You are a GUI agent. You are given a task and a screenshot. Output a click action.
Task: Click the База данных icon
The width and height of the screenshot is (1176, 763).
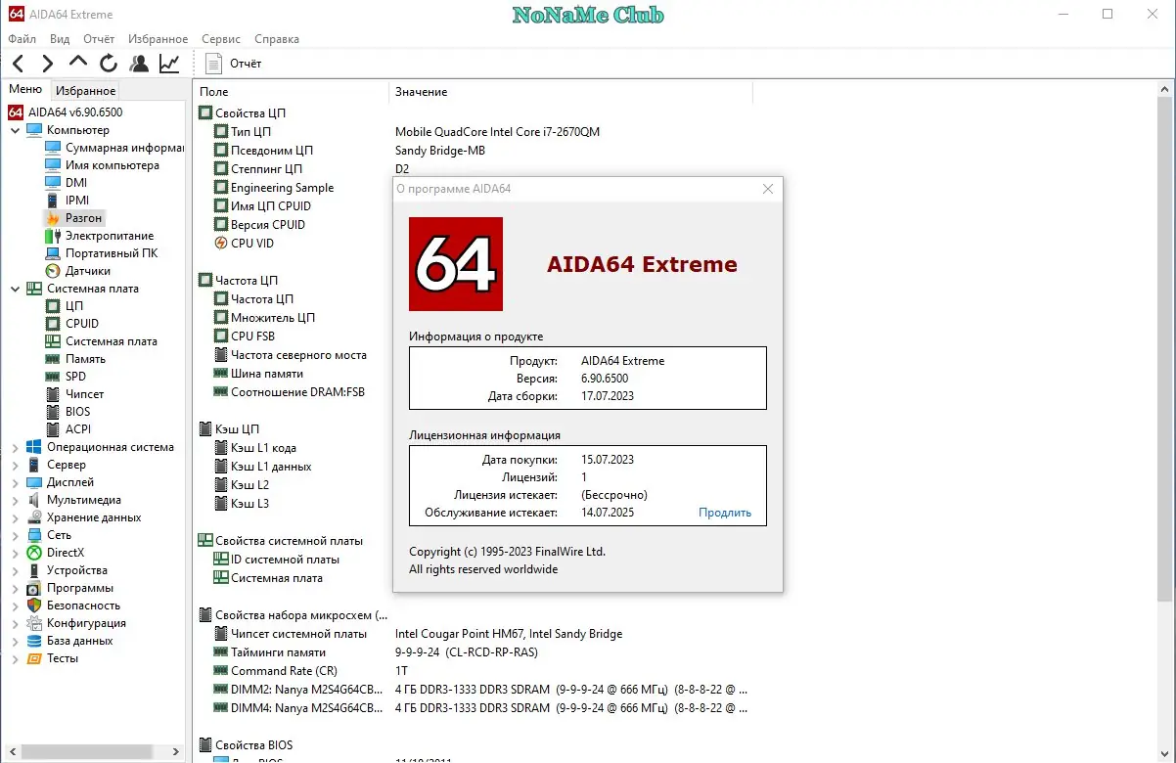34,641
